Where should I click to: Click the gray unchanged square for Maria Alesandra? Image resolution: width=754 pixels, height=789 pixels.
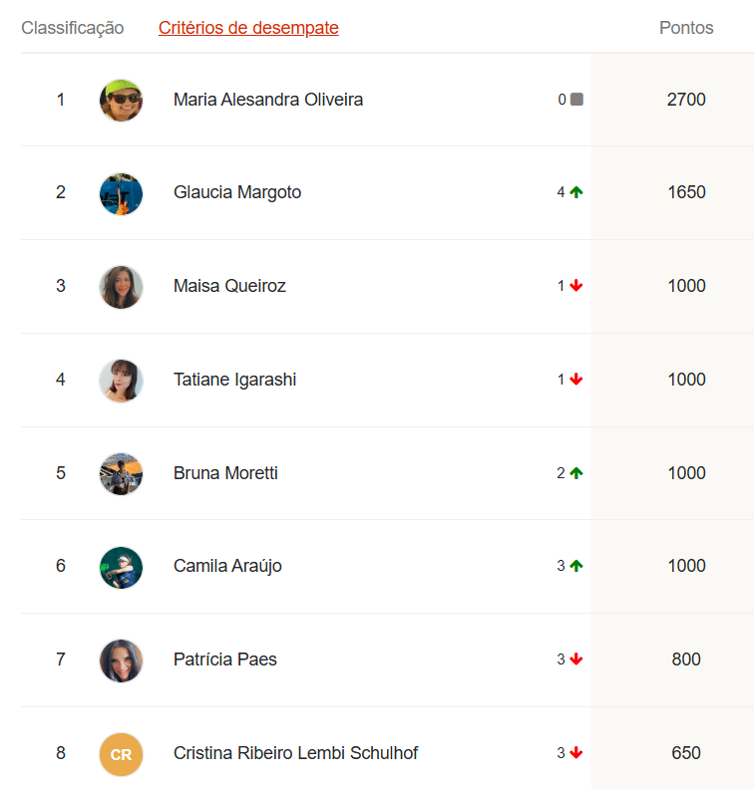pyautogui.click(x=576, y=100)
